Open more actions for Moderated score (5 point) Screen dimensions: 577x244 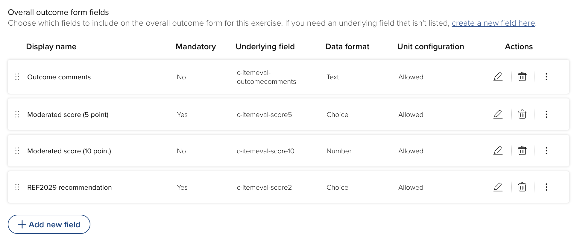point(546,114)
